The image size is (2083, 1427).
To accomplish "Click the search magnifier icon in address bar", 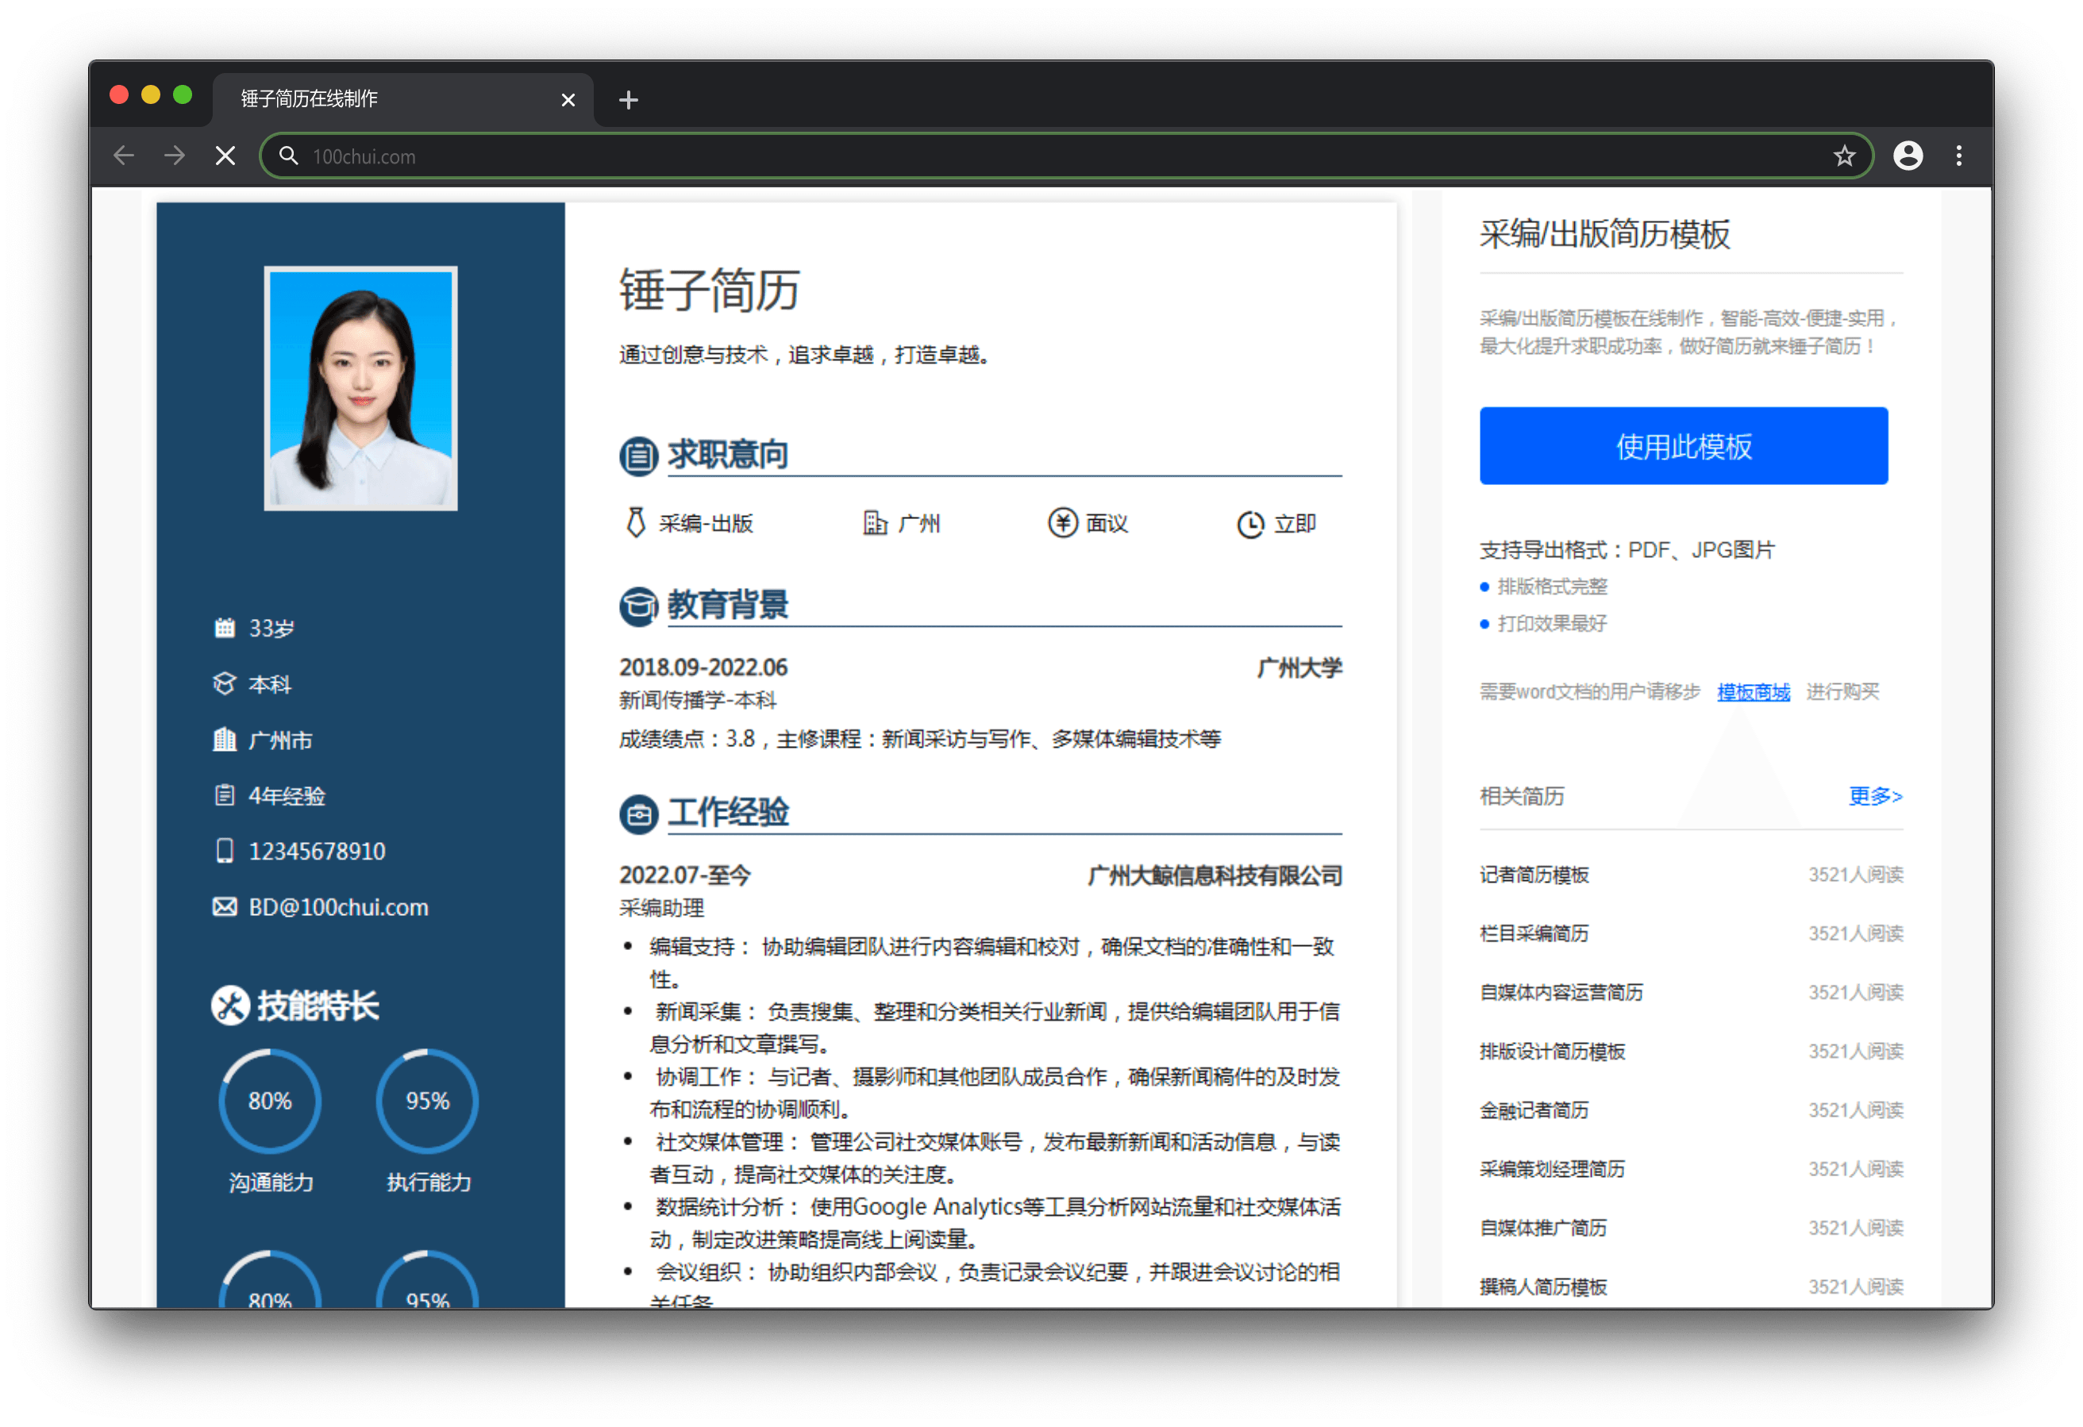I will click(287, 156).
